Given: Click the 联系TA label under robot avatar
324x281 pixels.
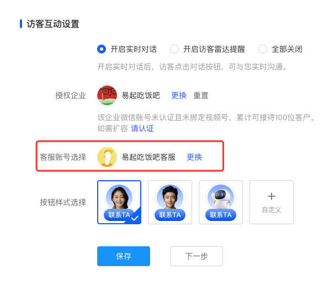Looking at the screenshot, I should pos(221,215).
